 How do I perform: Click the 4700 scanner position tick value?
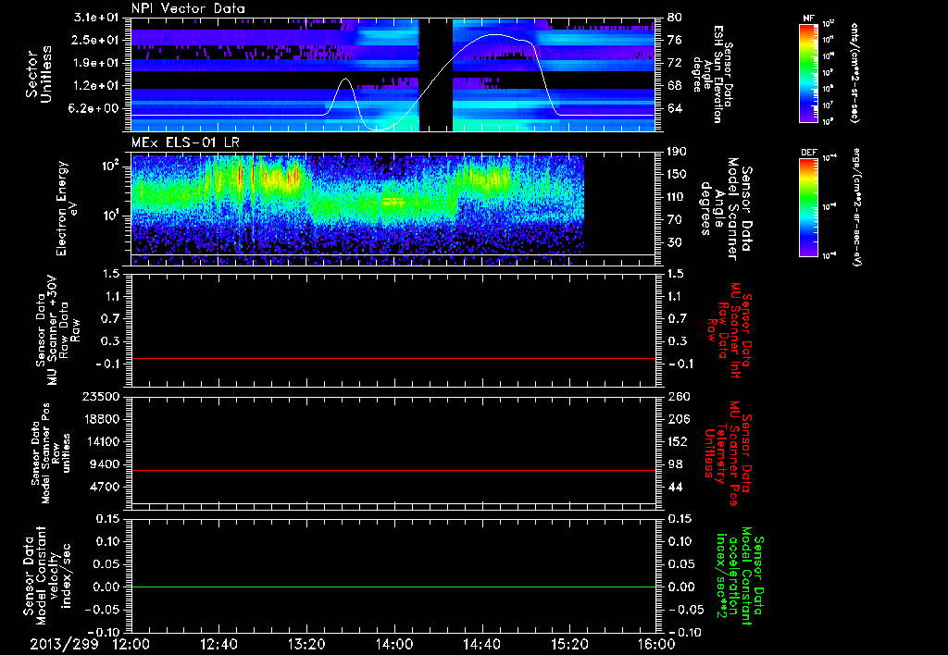coord(105,487)
